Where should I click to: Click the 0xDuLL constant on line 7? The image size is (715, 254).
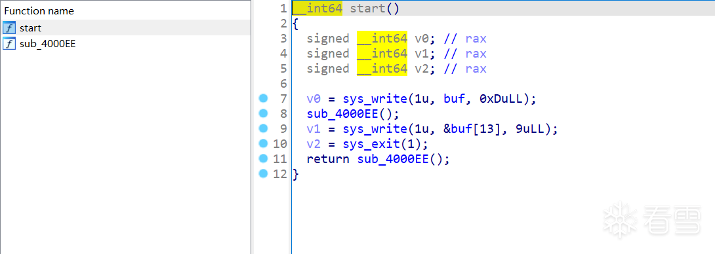click(501, 99)
